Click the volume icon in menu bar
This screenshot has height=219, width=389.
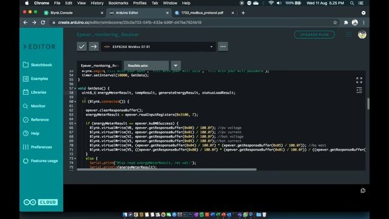click(279, 3)
